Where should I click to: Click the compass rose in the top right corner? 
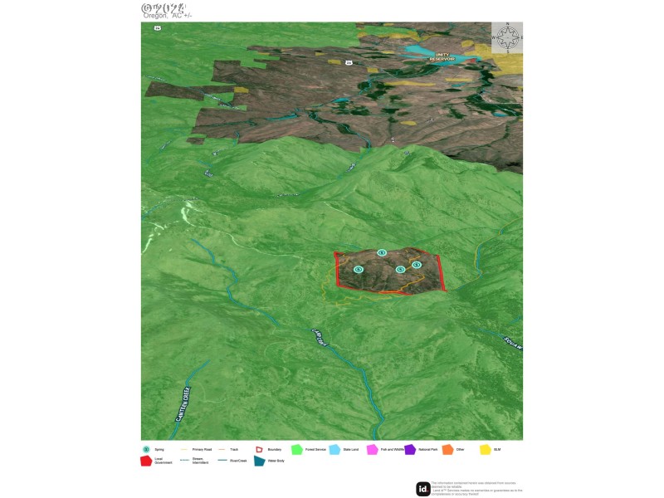tap(507, 37)
